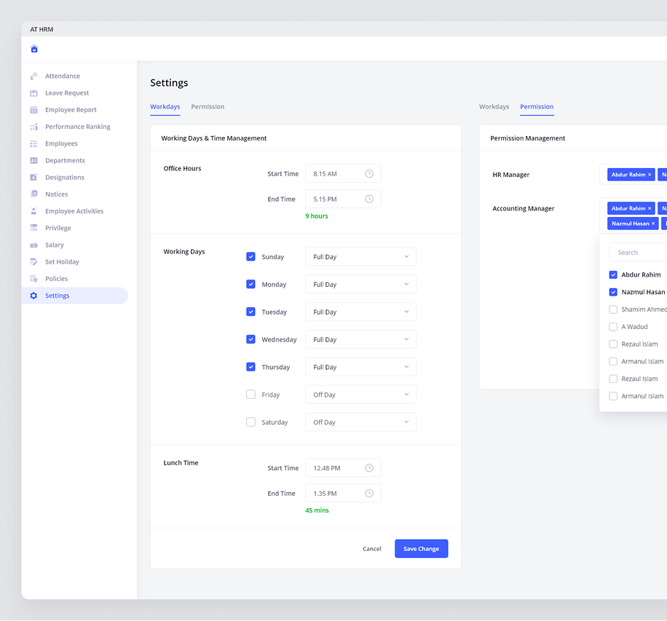Enable the Friday working day checkbox
The image size is (667, 621).
click(x=251, y=395)
